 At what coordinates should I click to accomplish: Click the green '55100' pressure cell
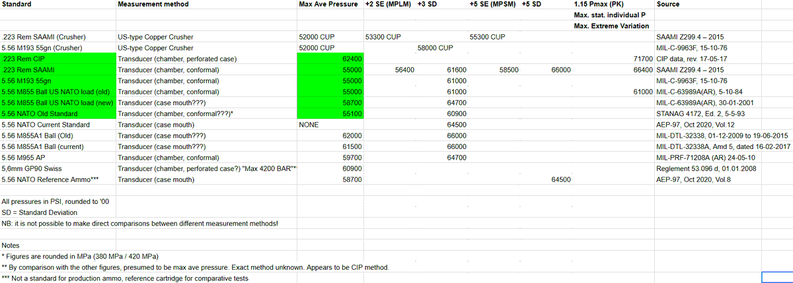pyautogui.click(x=330, y=113)
